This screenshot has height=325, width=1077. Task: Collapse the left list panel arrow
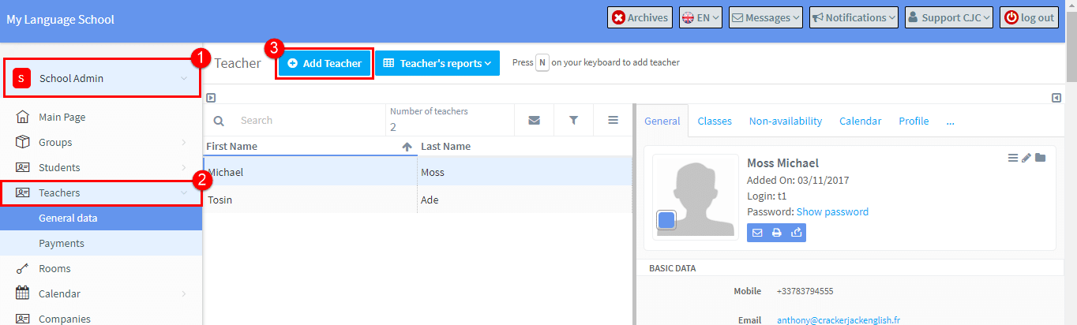(211, 98)
